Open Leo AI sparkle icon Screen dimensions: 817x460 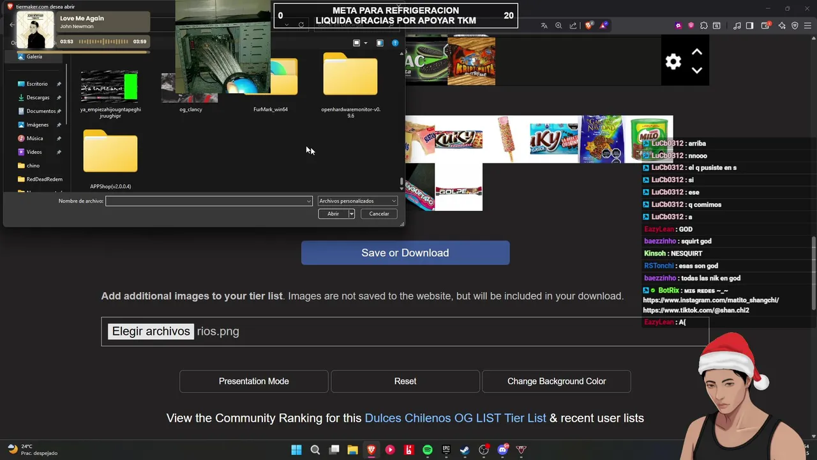pyautogui.click(x=782, y=26)
